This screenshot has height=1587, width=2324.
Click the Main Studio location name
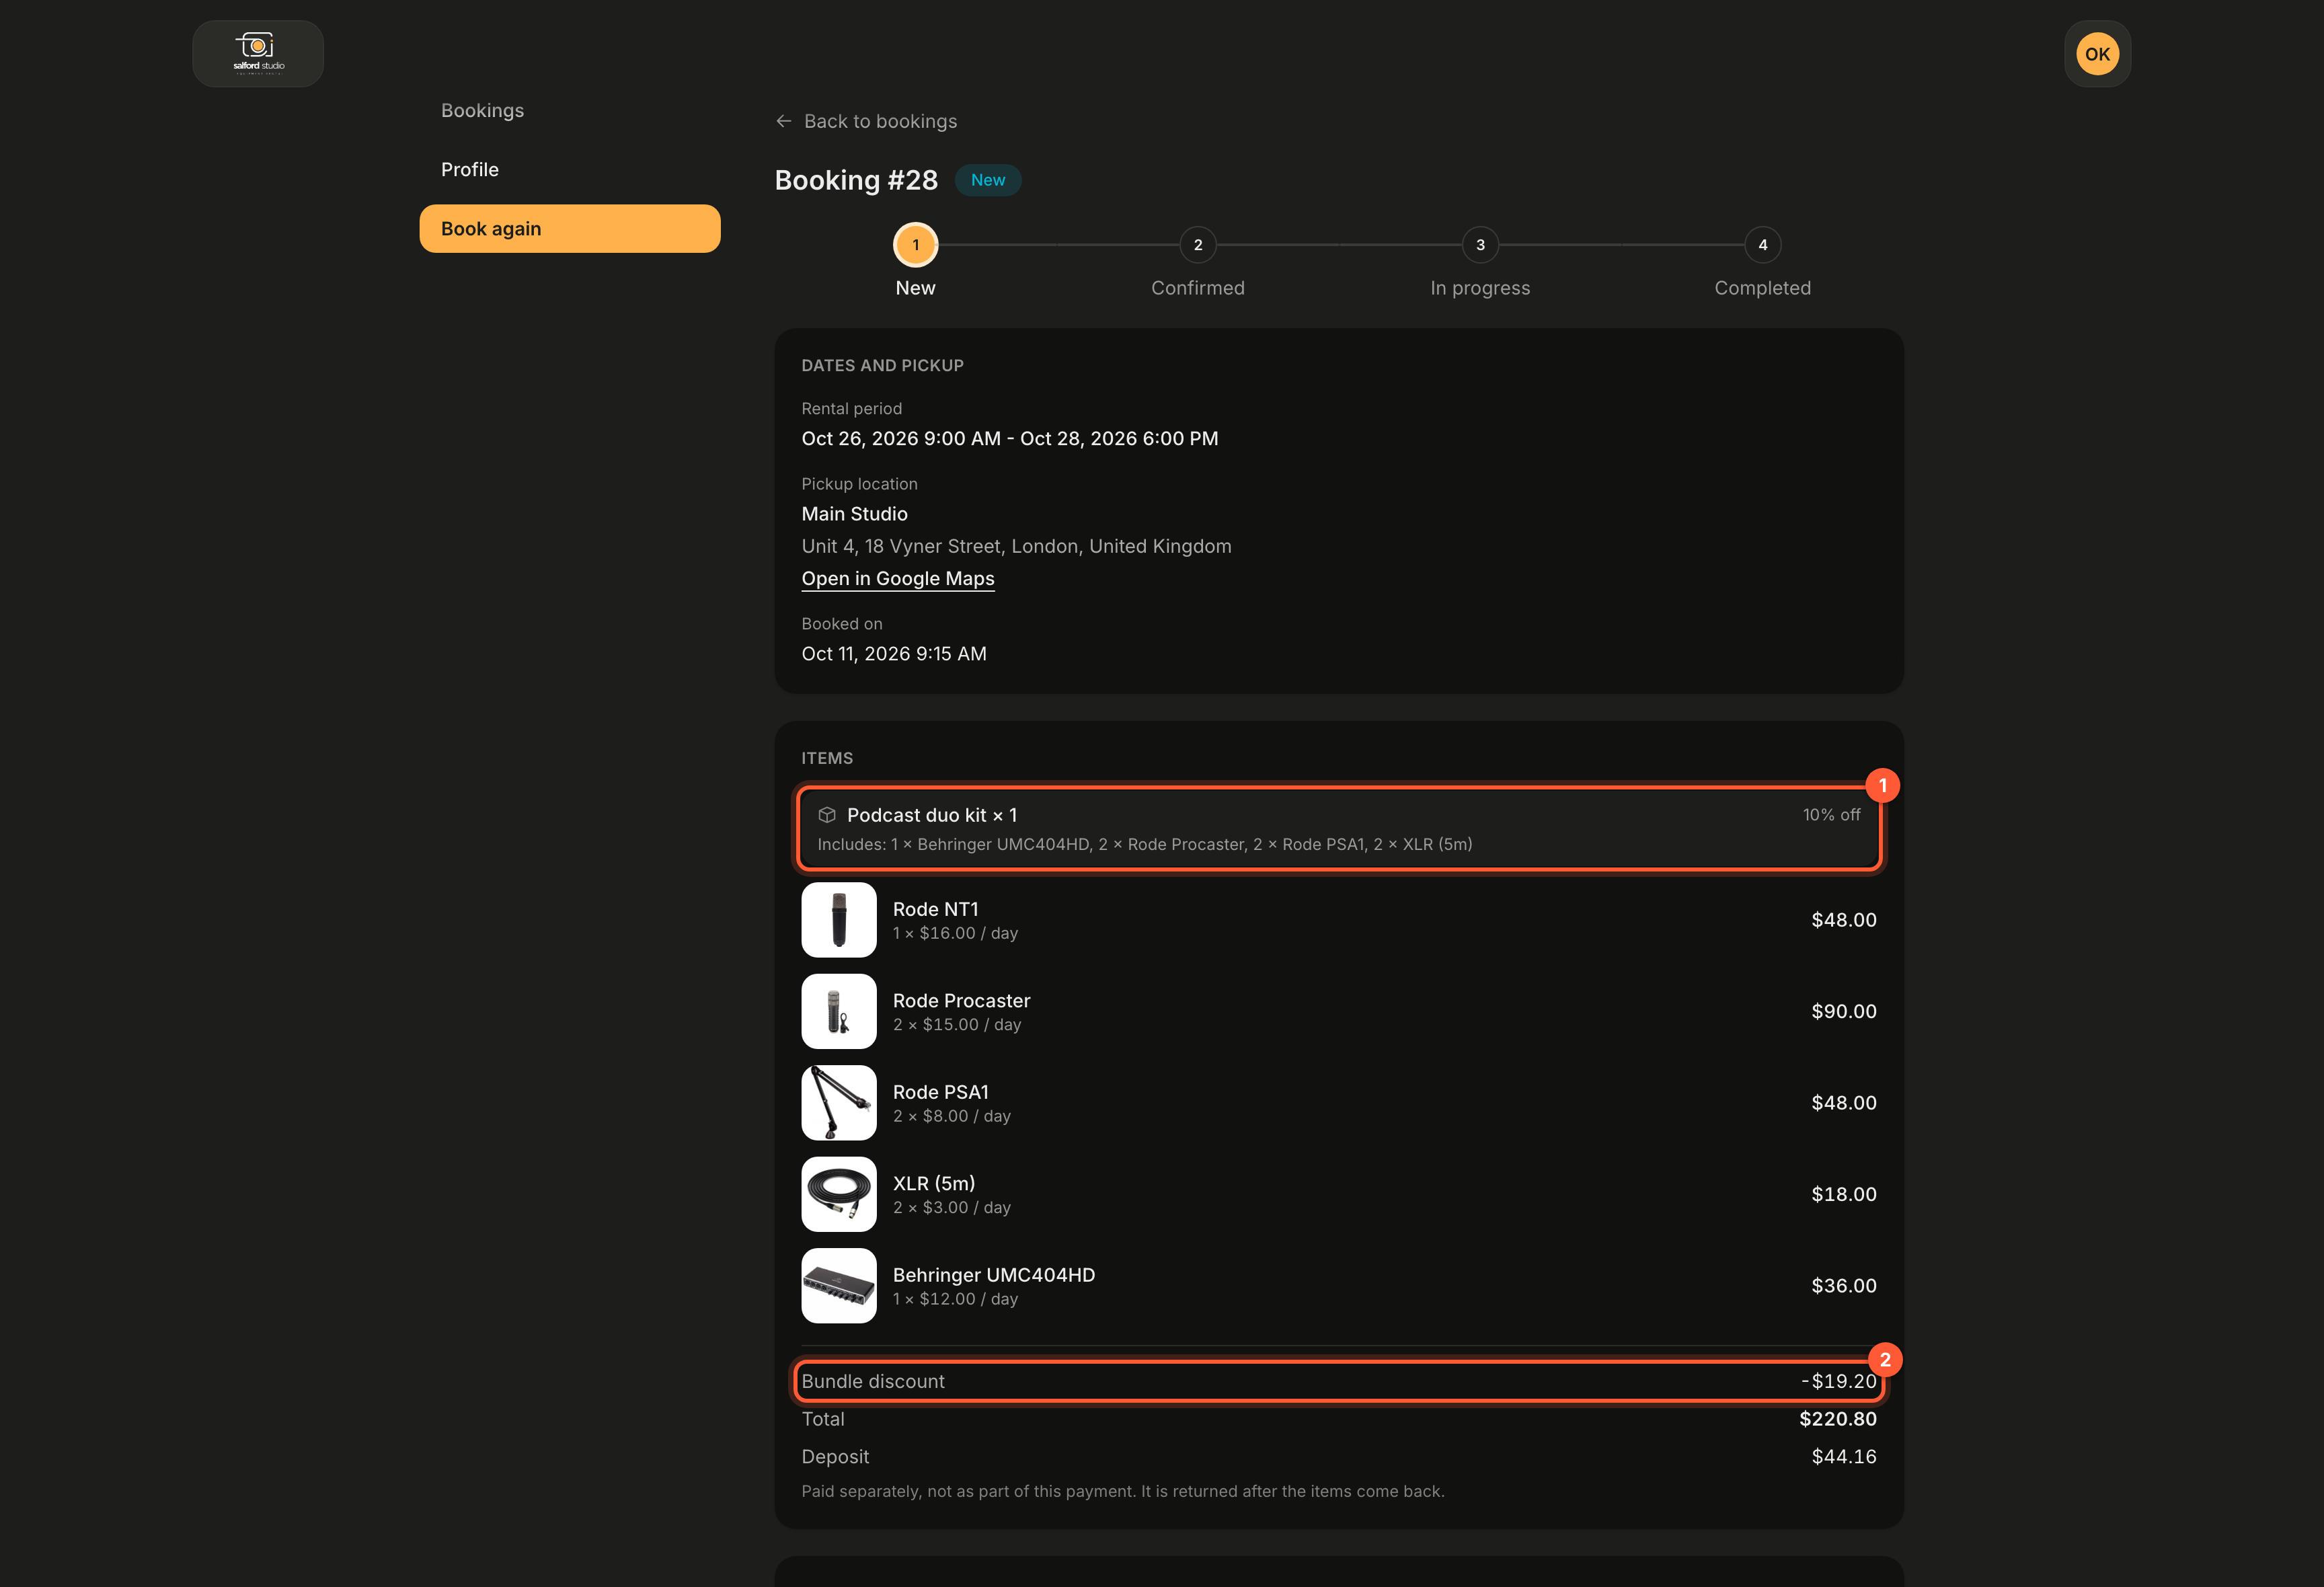point(855,514)
